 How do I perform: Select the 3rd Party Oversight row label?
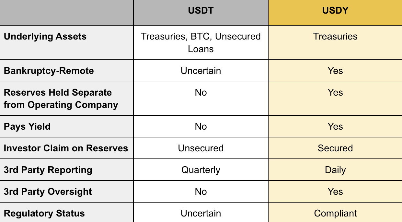tap(48, 192)
